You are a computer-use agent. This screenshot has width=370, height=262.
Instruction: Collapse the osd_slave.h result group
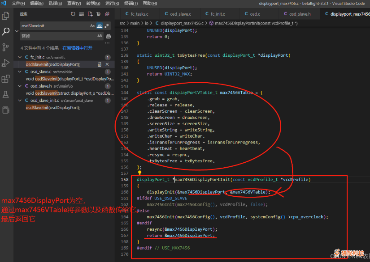[20, 86]
